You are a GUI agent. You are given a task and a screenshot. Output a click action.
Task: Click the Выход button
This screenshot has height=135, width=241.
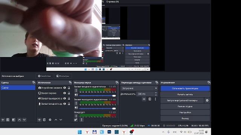[x=185, y=118]
